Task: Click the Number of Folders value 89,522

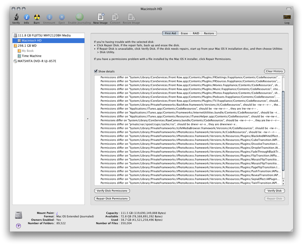Action: (61, 223)
